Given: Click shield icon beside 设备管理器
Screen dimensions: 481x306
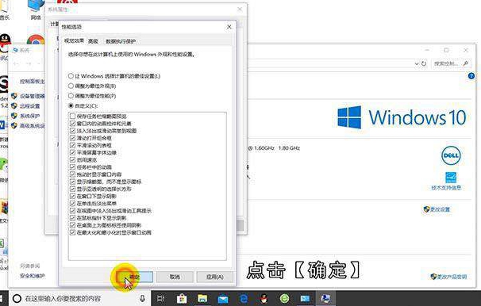Looking at the screenshot, I should [14, 96].
